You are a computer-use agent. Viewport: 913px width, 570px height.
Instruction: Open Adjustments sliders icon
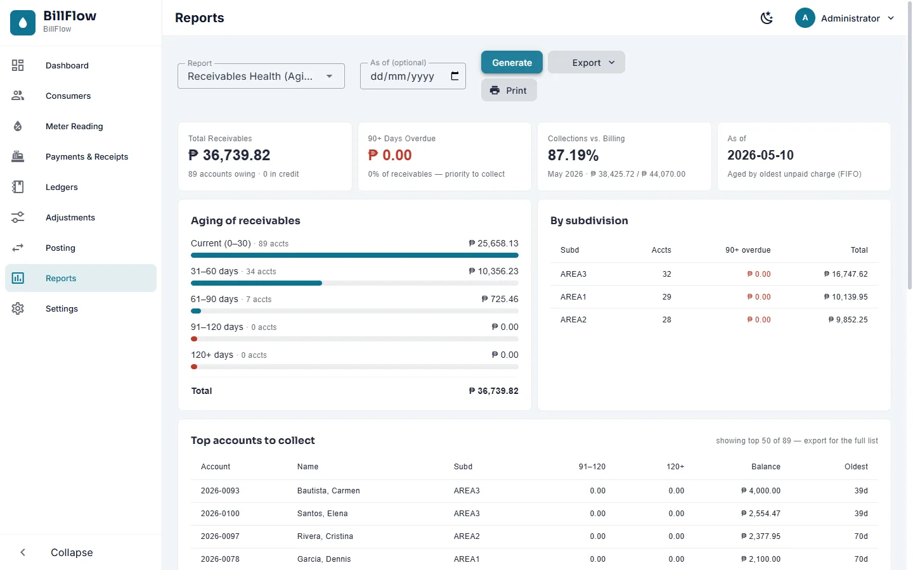[x=18, y=217]
